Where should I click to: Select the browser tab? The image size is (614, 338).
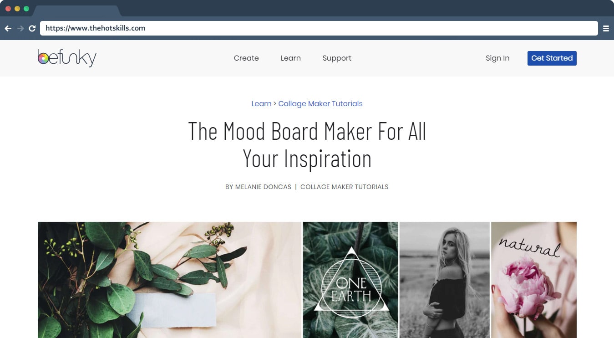pyautogui.click(x=76, y=10)
